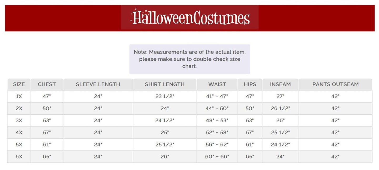The image size is (379, 170).
Task: Select the WAIST column header
Action: click(x=217, y=84)
